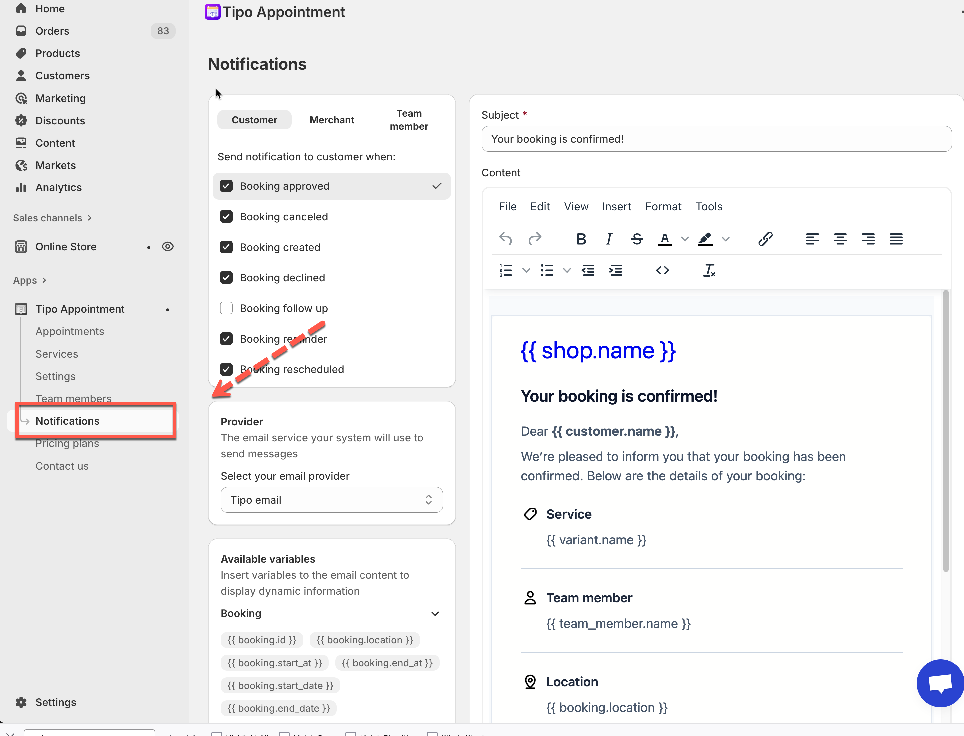964x736 pixels.
Task: Click the clear formatting icon
Action: pyautogui.click(x=709, y=270)
